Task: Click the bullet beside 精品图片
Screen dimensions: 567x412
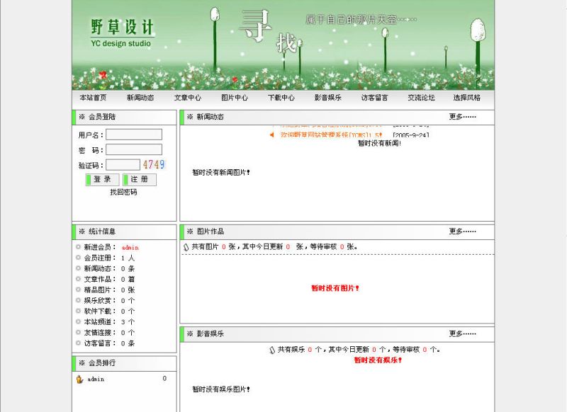Action: (x=78, y=290)
